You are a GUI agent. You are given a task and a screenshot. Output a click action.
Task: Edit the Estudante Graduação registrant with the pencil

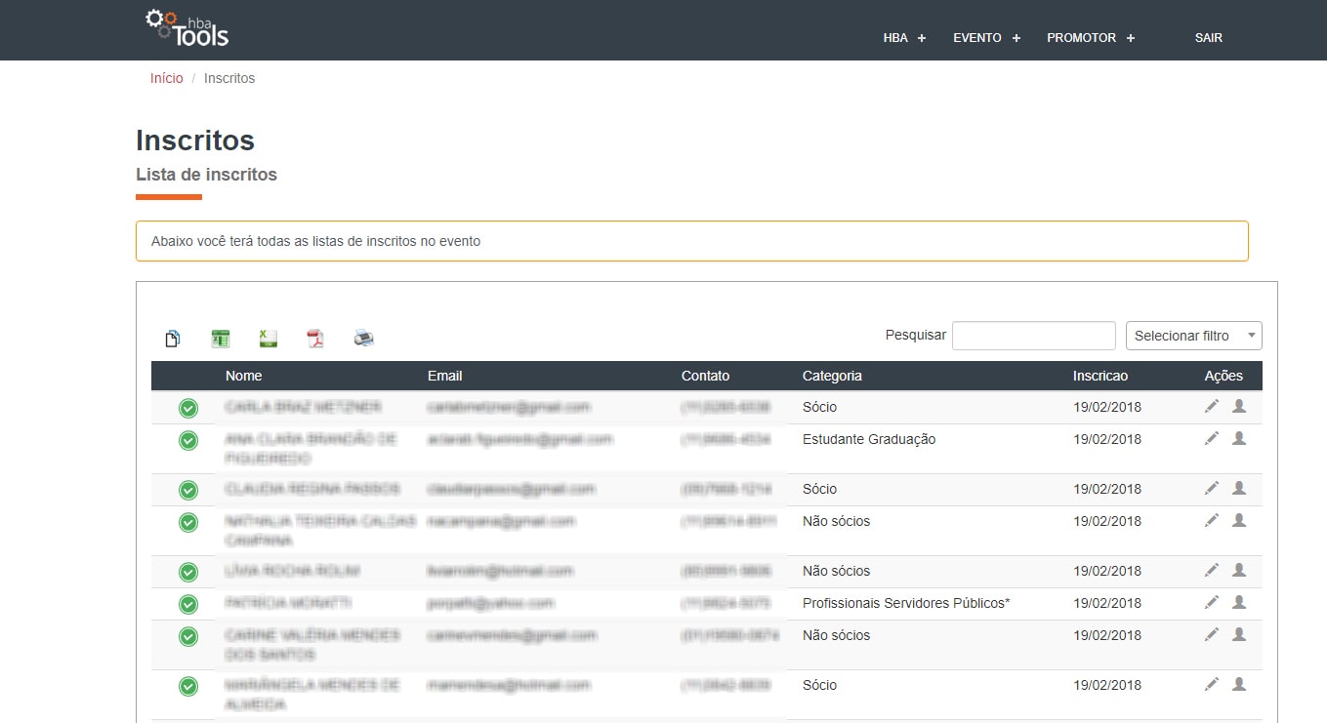pos(1212,439)
